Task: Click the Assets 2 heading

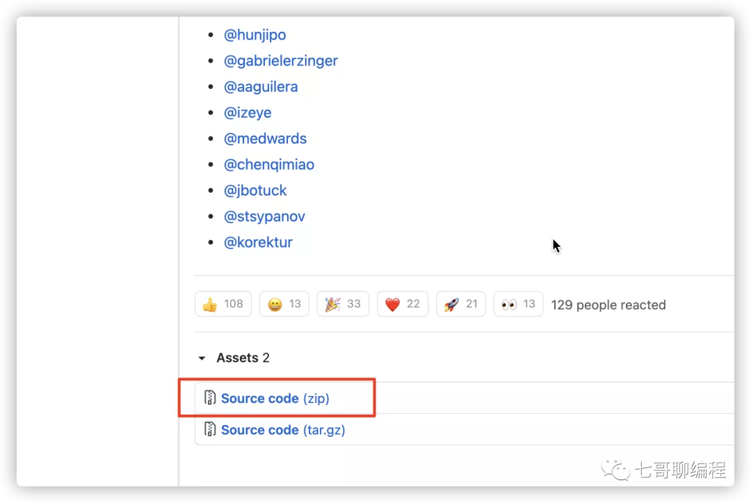Action: 243,358
